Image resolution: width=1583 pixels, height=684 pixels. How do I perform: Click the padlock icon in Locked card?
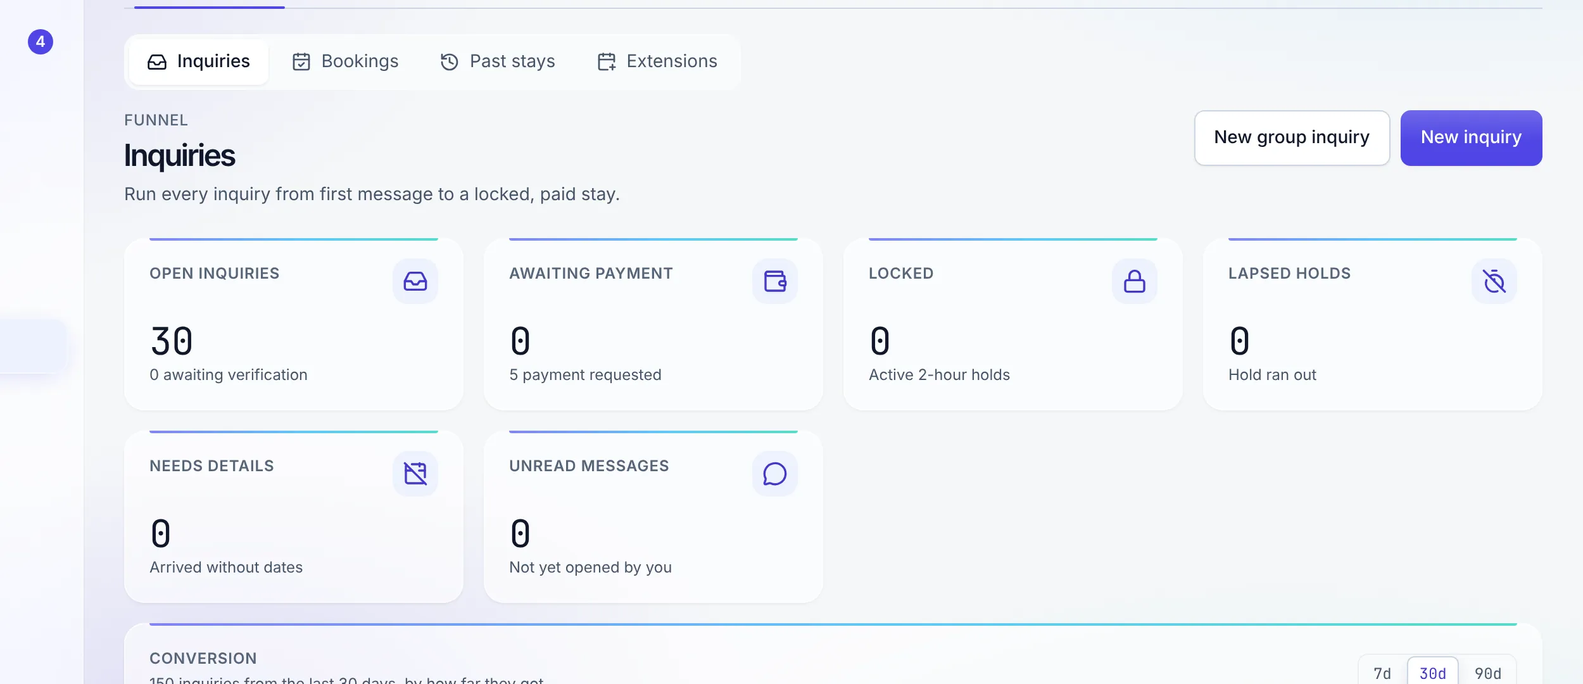pos(1135,281)
